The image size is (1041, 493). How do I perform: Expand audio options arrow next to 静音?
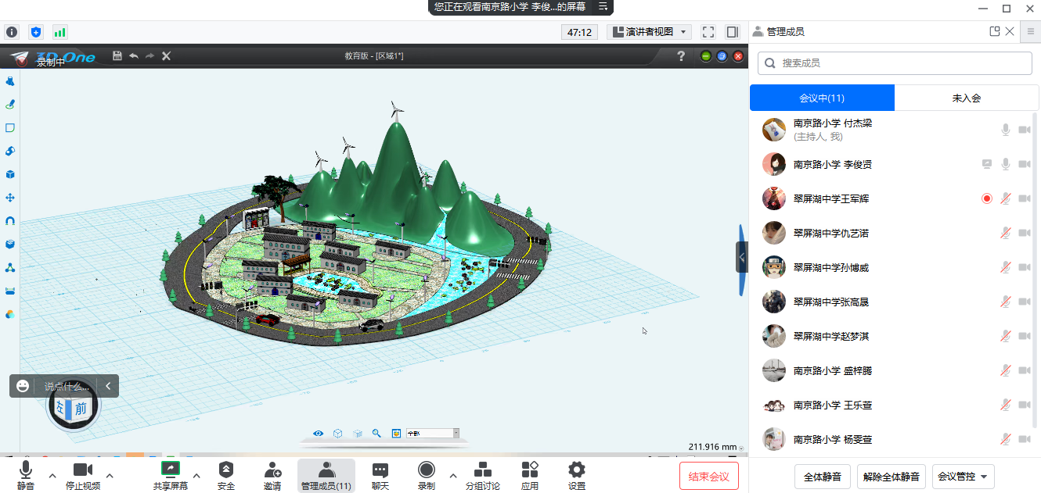pos(52,475)
